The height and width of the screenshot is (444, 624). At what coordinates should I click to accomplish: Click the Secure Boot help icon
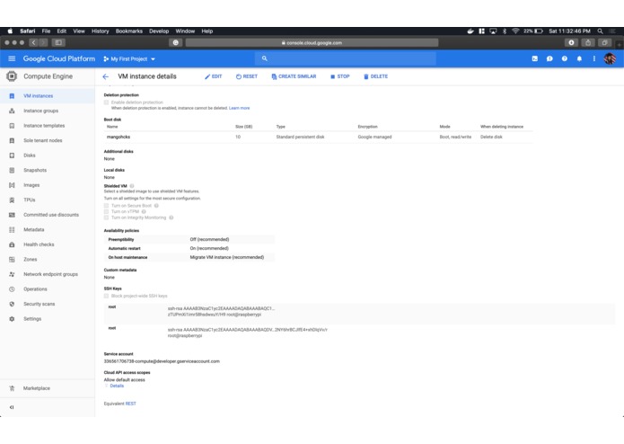pos(156,206)
